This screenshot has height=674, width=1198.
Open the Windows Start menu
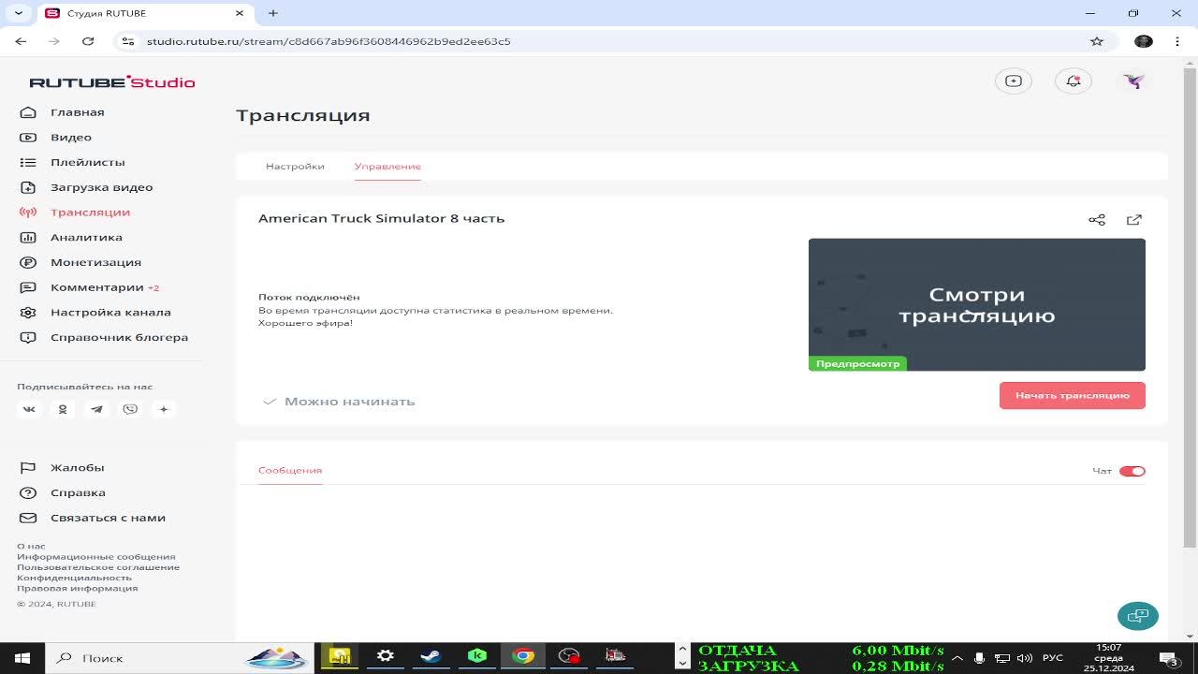click(22, 658)
